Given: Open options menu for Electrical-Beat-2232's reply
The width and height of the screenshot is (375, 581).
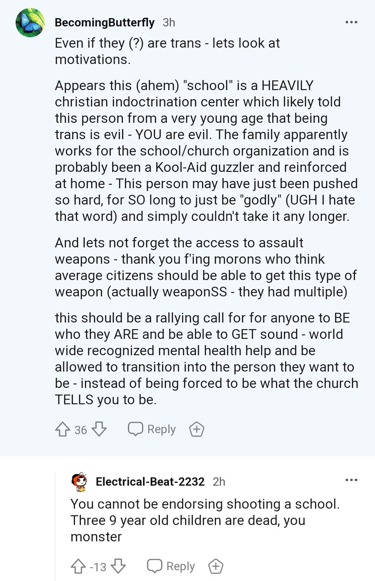Looking at the screenshot, I should click(351, 480).
